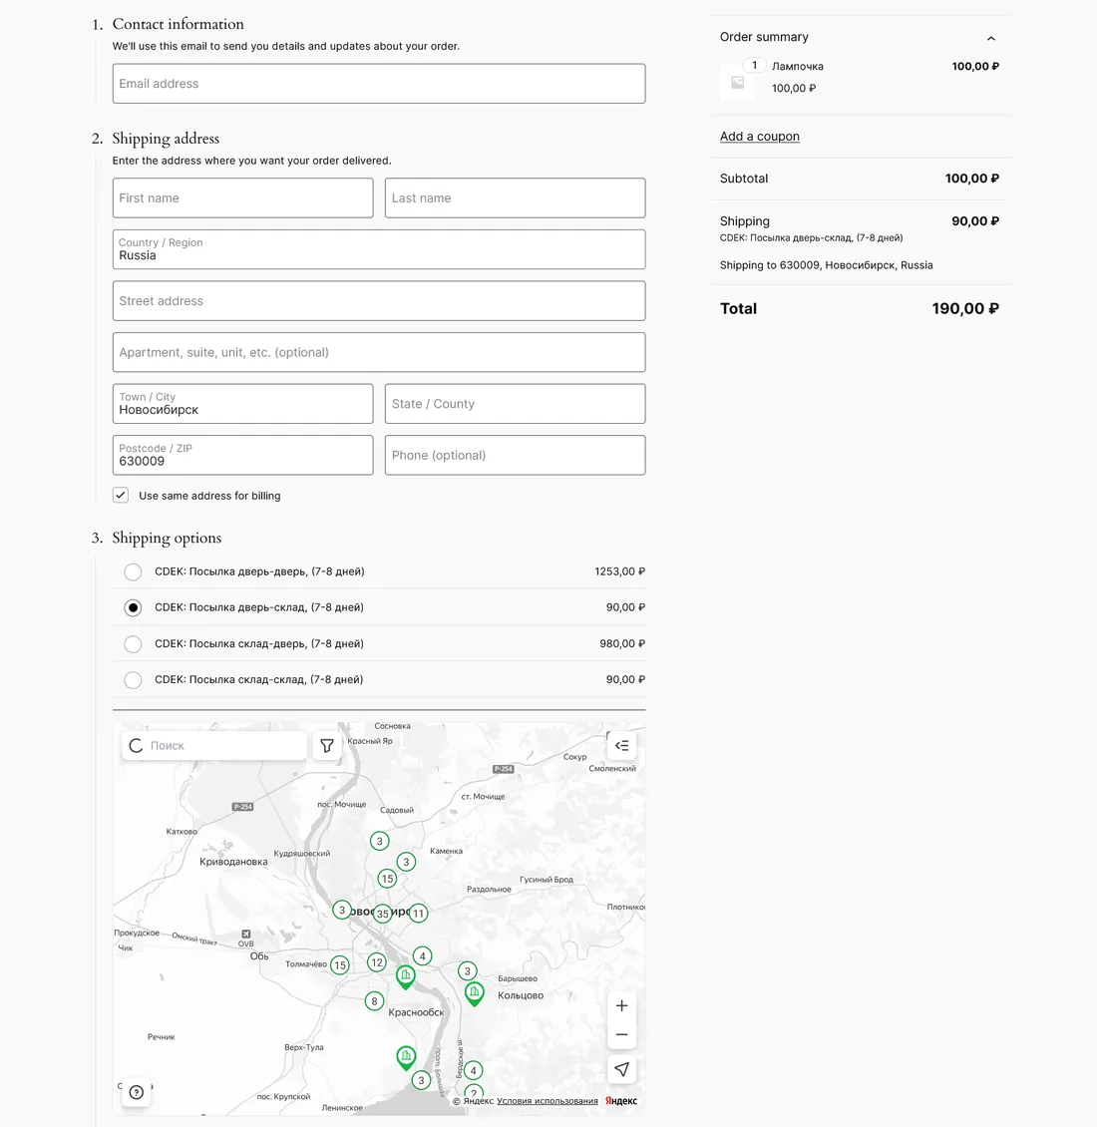Toggle the map pickup-point list panel

tap(622, 745)
